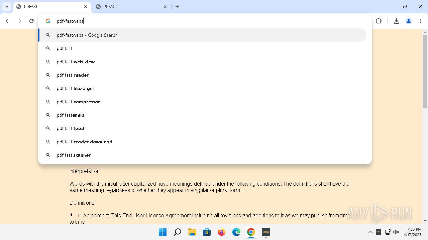This screenshot has width=428, height=240.
Task: Open the PDFast app in taskbar
Action: point(266,232)
